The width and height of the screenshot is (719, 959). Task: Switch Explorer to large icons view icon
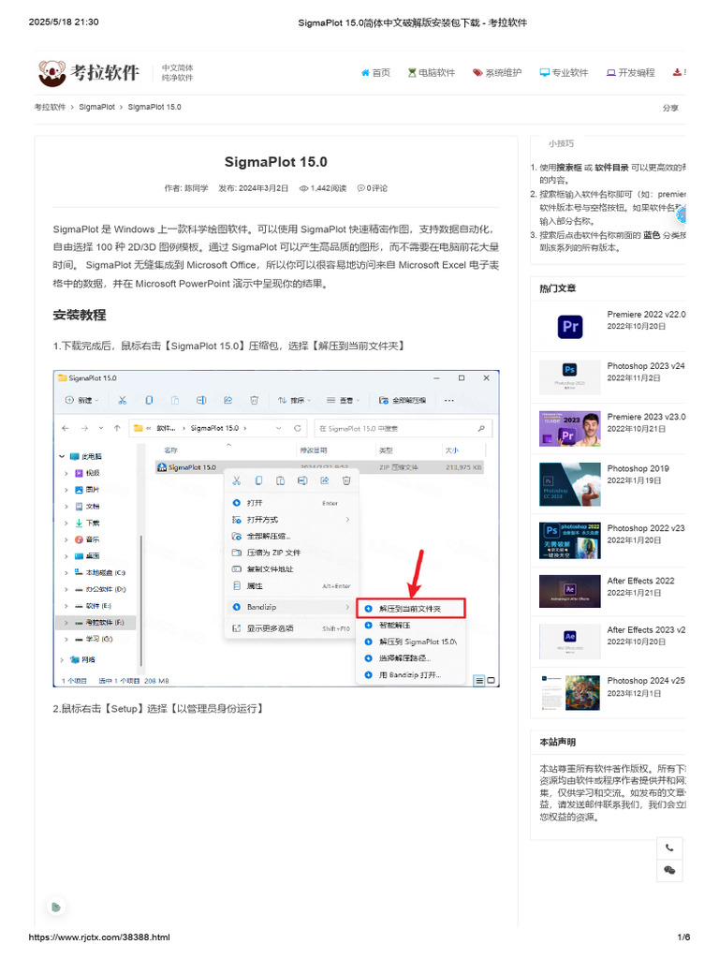coord(491,681)
